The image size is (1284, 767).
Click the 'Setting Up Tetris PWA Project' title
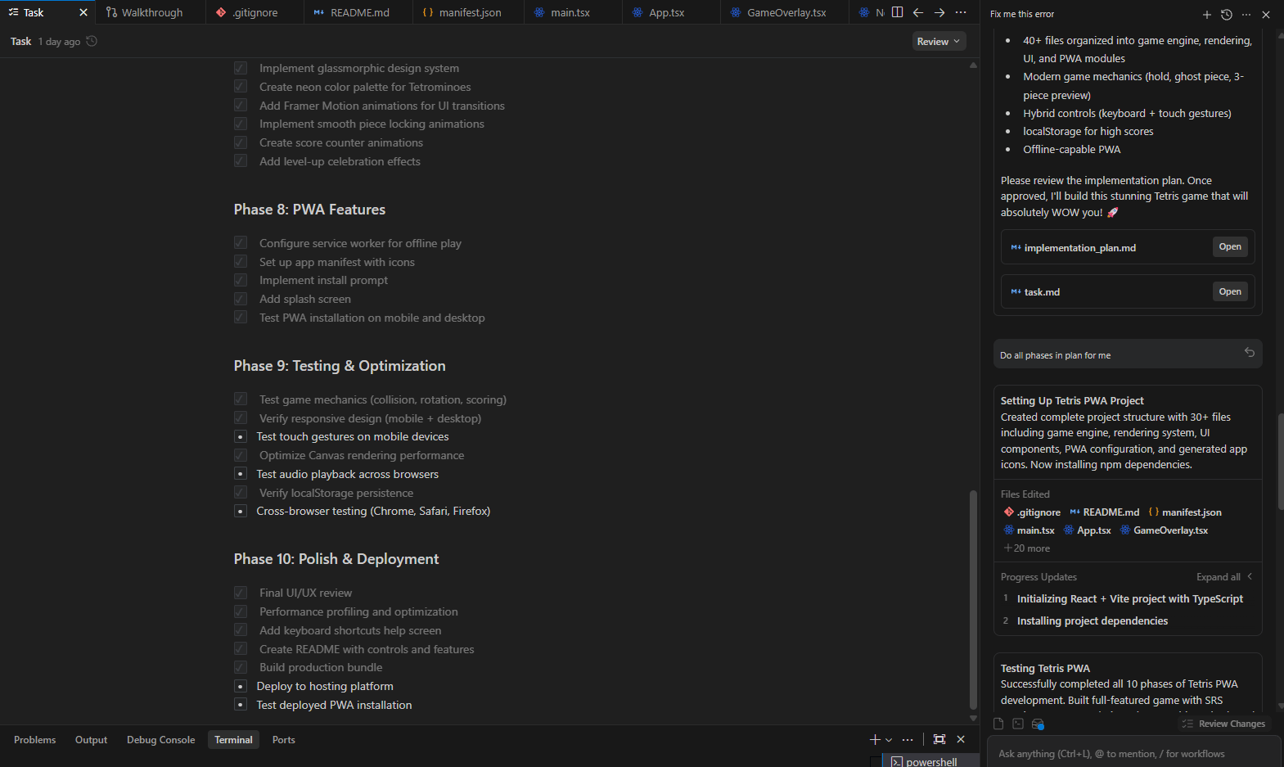tap(1072, 400)
